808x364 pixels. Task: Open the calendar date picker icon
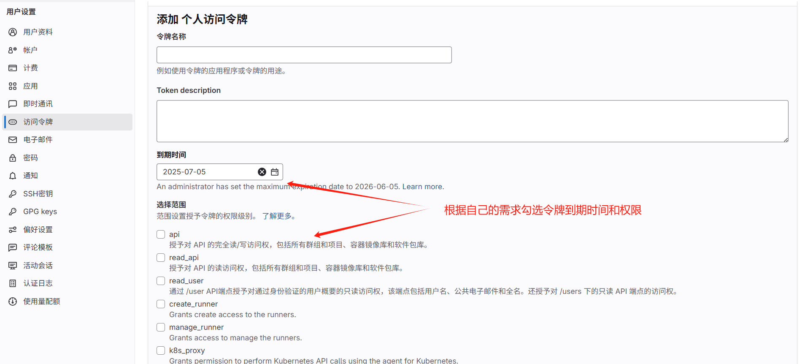pyautogui.click(x=275, y=172)
